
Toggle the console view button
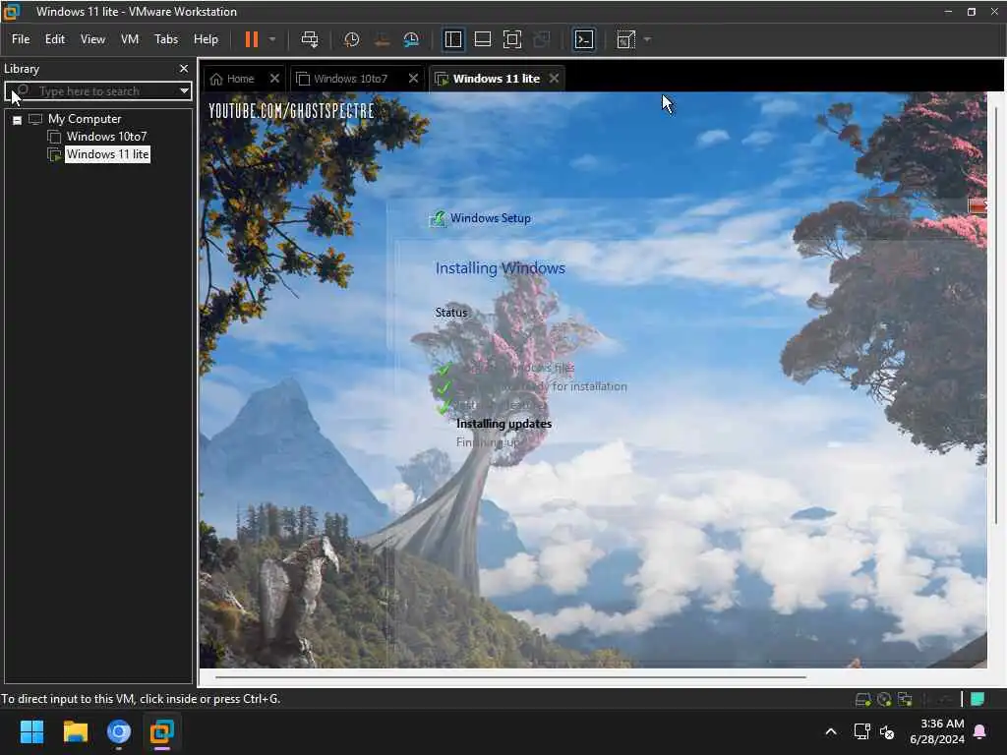(x=584, y=39)
